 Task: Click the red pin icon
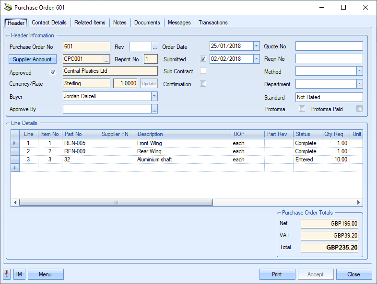click(x=7, y=274)
